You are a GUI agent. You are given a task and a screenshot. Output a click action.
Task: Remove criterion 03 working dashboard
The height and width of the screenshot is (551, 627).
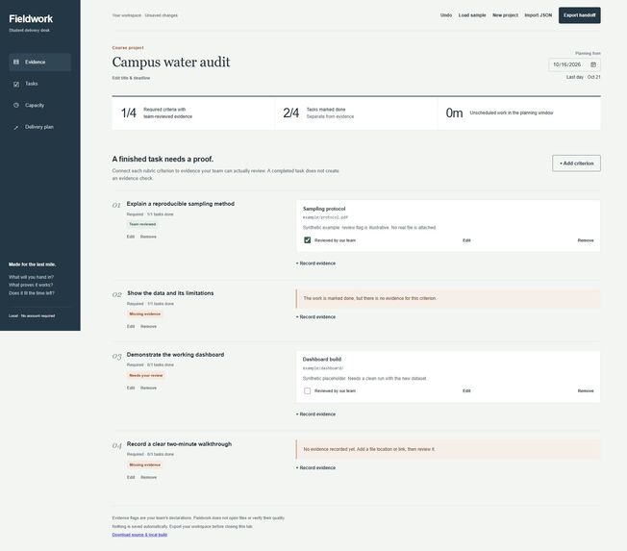(148, 388)
